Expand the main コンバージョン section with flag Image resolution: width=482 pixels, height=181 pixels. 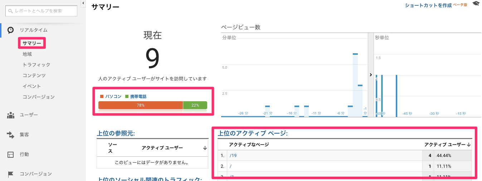coord(36,174)
